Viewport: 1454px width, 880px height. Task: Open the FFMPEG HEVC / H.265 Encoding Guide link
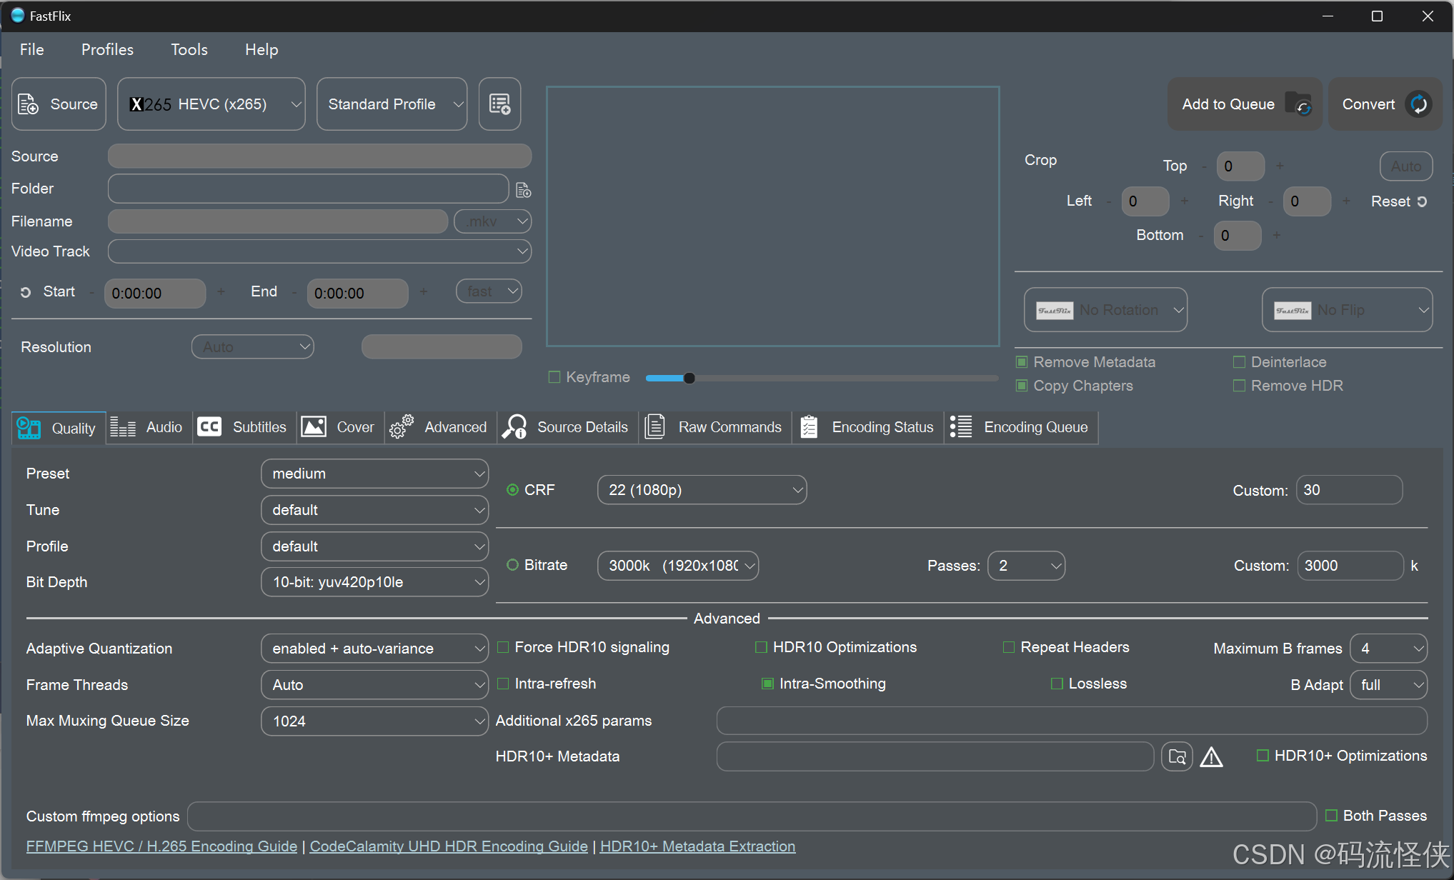pyautogui.click(x=161, y=846)
